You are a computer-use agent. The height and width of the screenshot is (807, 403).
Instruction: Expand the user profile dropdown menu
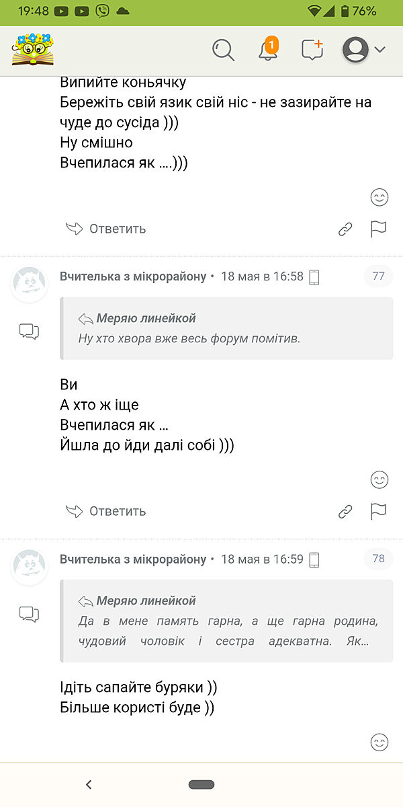click(363, 50)
